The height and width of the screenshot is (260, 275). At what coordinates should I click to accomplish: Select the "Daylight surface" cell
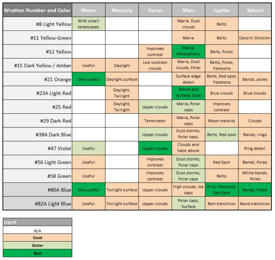[122, 79]
